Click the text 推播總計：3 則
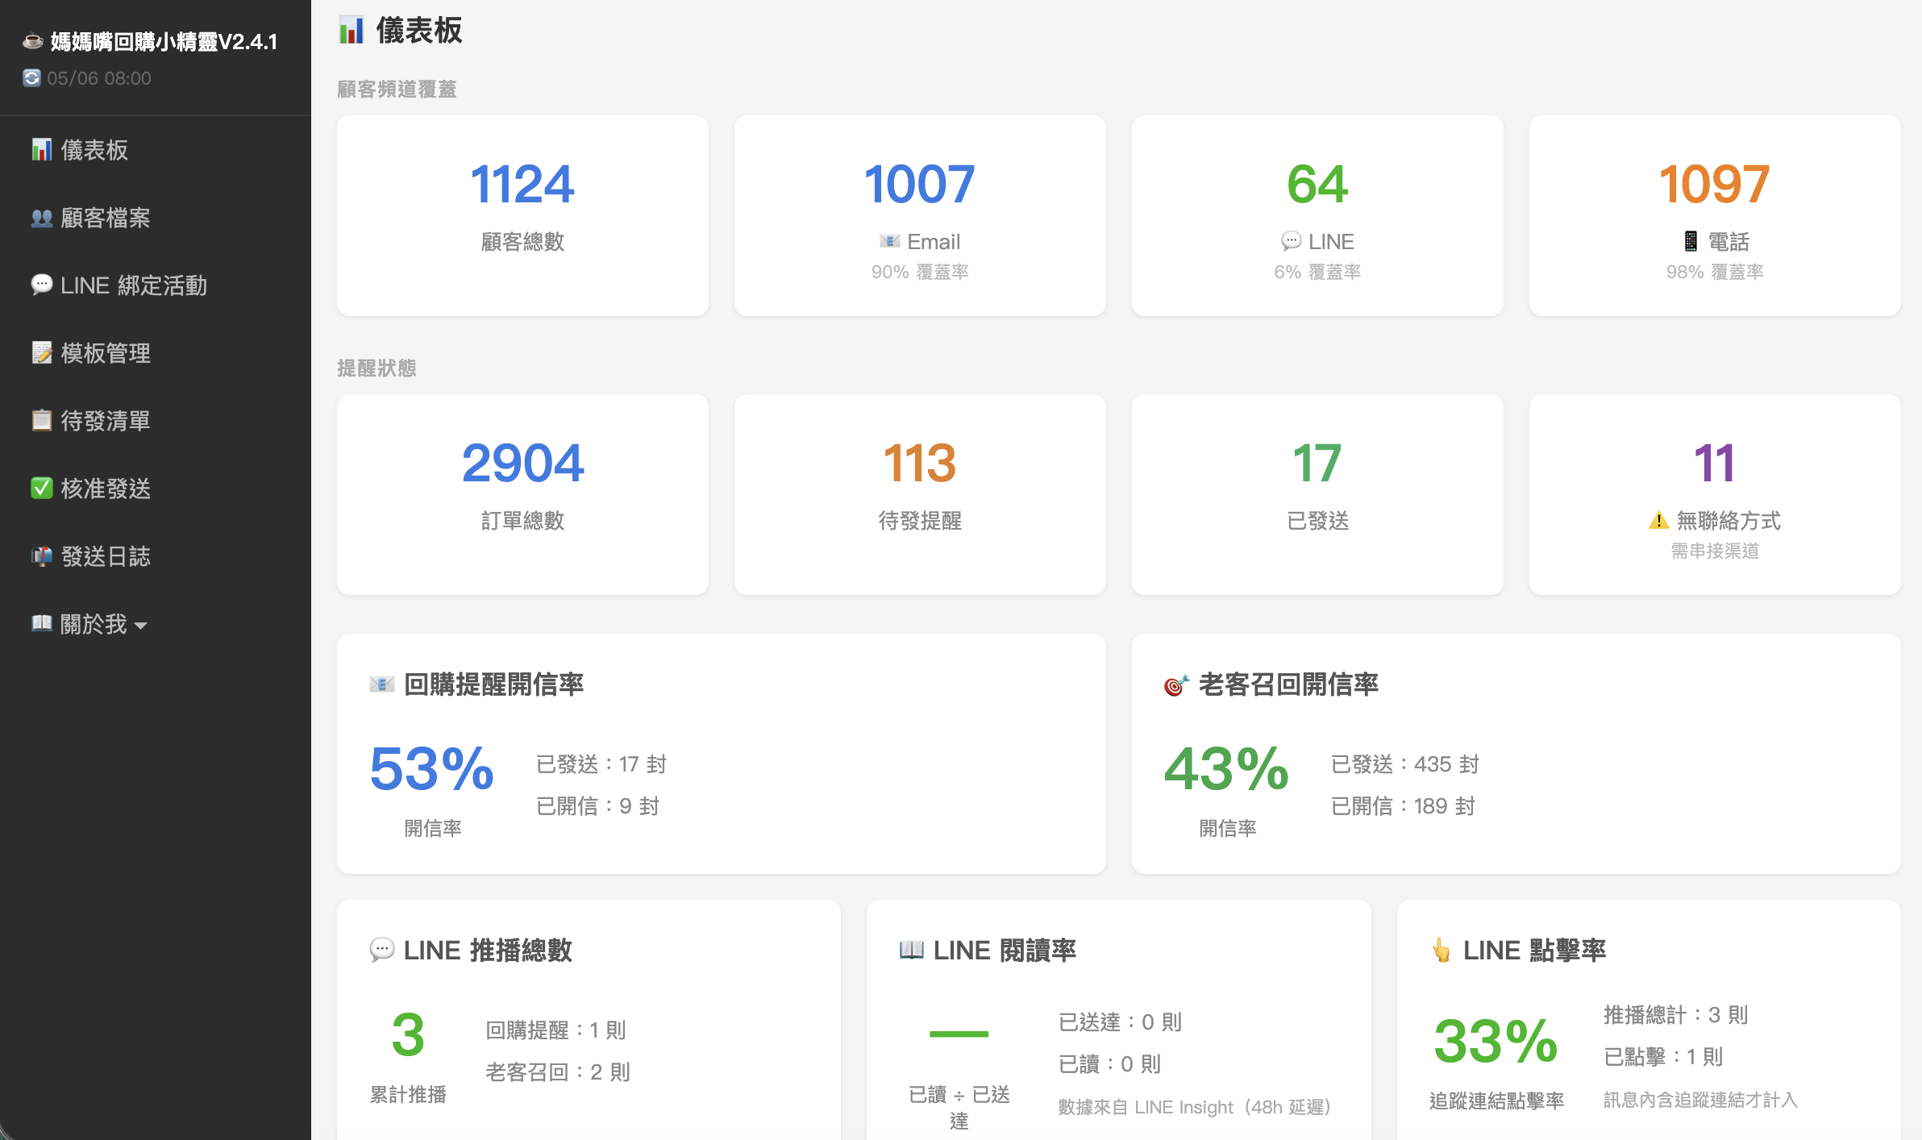This screenshot has height=1140, width=1922. (x=1676, y=1015)
